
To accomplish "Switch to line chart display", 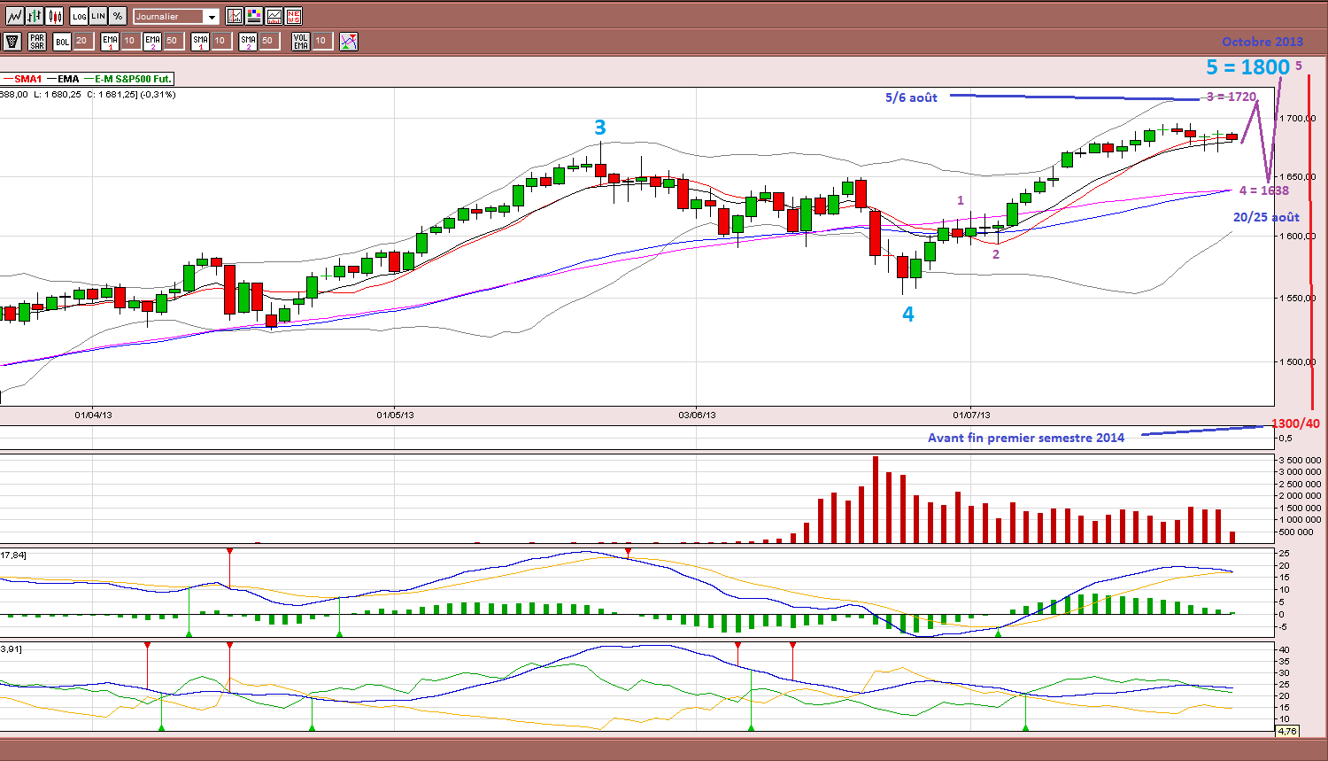I will pyautogui.click(x=14, y=16).
